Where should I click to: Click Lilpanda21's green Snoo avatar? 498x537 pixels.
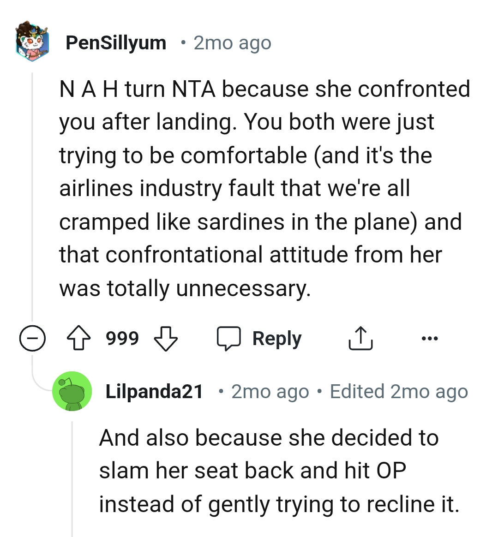click(x=73, y=391)
